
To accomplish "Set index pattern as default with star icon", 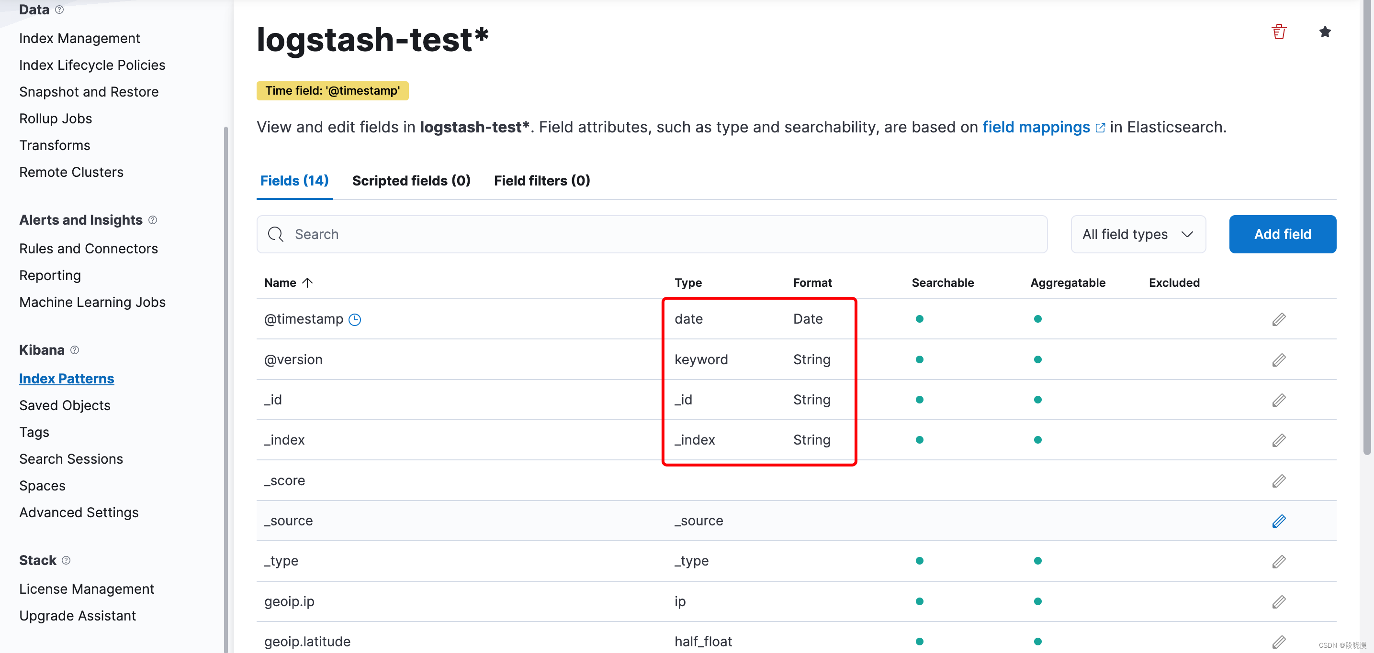I will (1324, 32).
